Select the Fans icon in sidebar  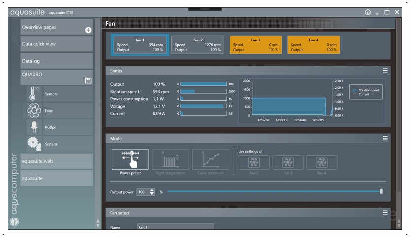click(34, 111)
